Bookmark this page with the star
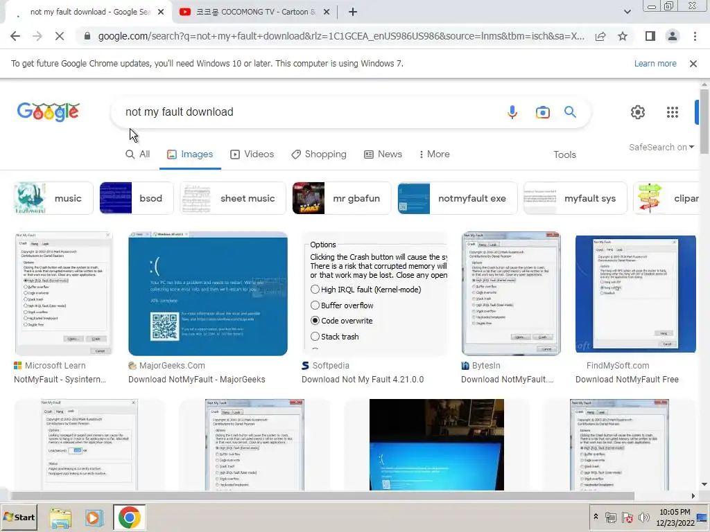Screen dimensions: 710x532 tap(623, 36)
